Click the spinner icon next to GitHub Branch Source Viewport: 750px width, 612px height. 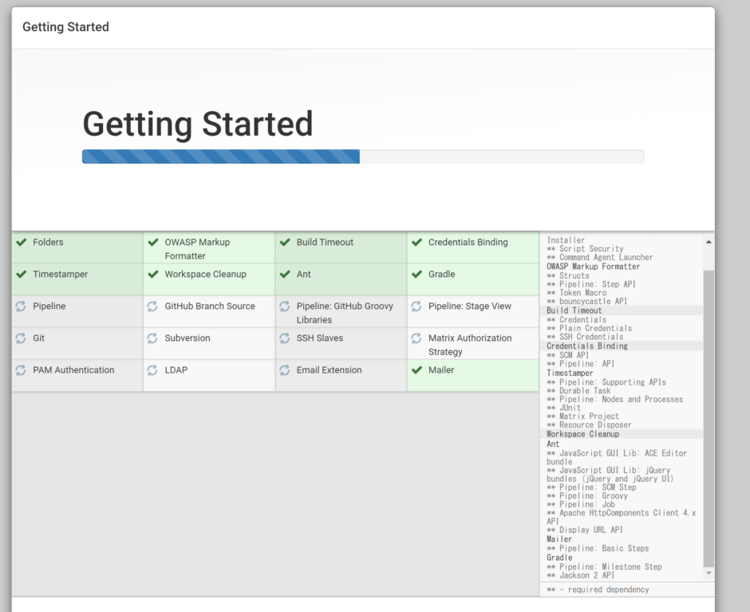pyautogui.click(x=152, y=306)
